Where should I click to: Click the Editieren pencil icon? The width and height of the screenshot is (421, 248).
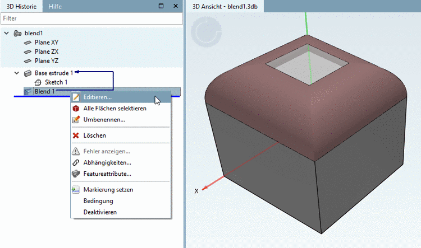tap(76, 97)
